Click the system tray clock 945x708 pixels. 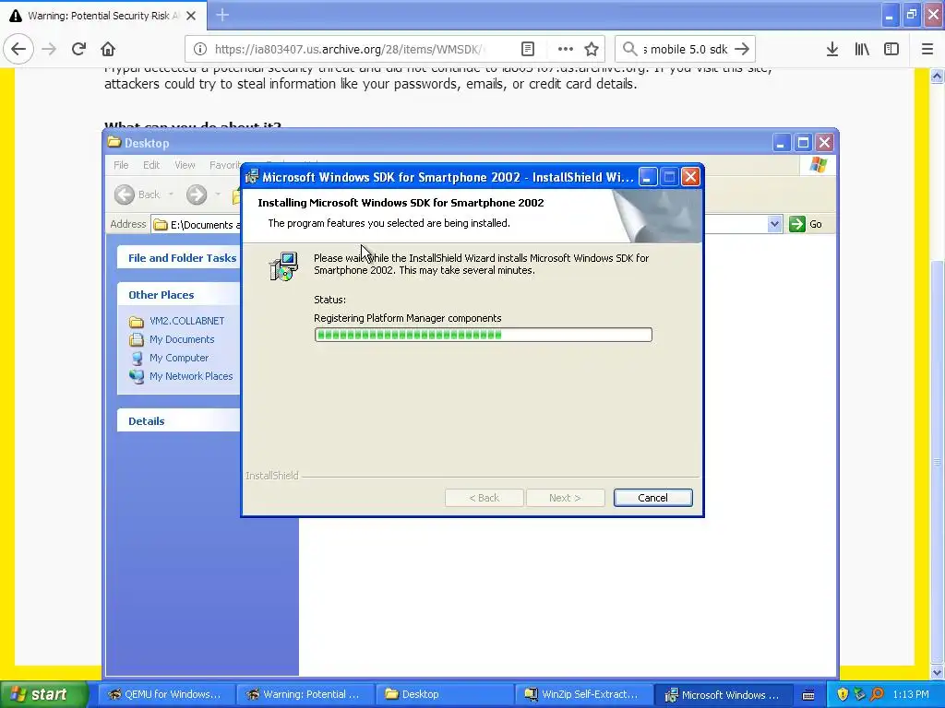tap(911, 694)
